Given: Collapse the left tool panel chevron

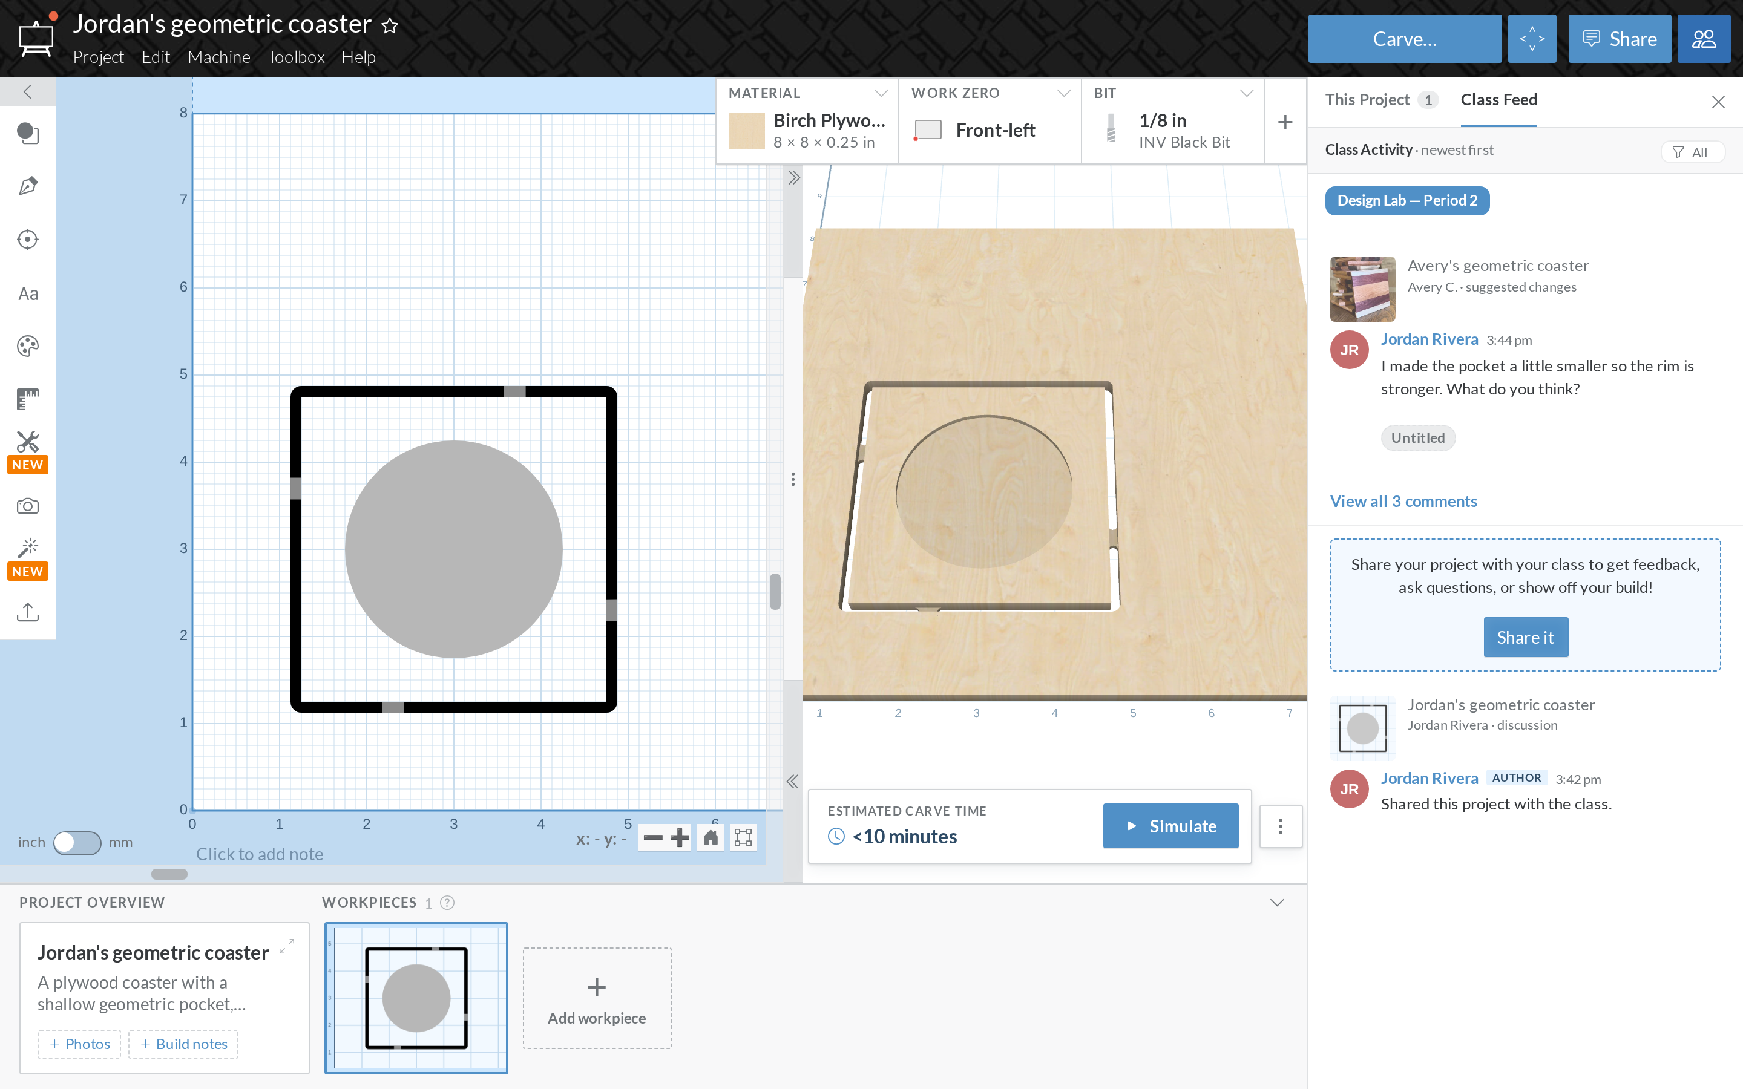Looking at the screenshot, I should coord(27,91).
